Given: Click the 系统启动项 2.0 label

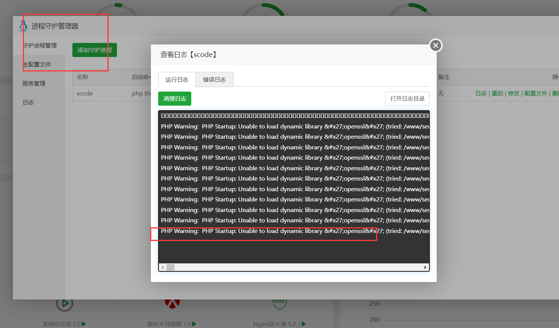Looking at the screenshot, I should [62, 324].
